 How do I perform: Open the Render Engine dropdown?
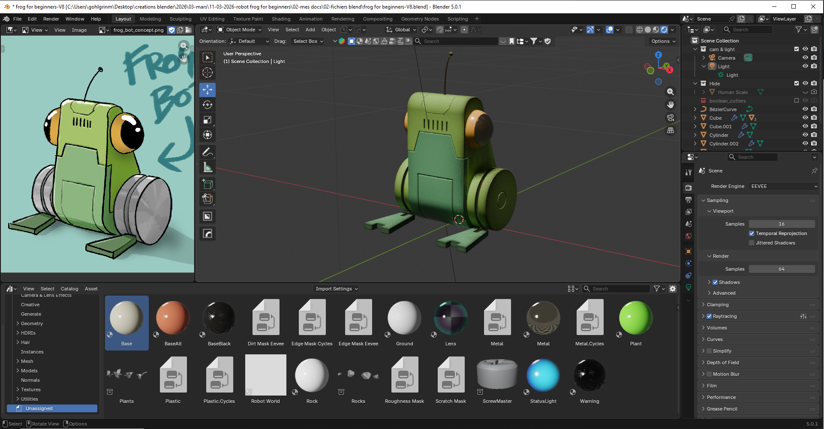click(784, 186)
